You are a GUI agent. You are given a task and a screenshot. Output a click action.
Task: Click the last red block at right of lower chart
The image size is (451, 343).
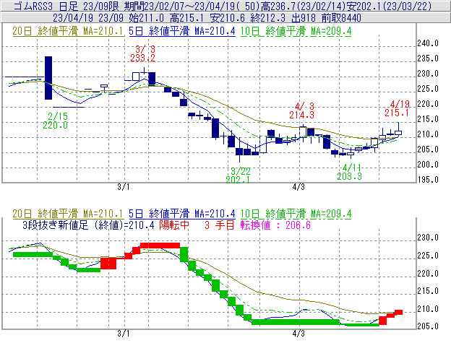(x=398, y=312)
